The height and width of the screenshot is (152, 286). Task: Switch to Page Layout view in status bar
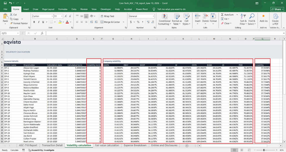(x=242, y=150)
